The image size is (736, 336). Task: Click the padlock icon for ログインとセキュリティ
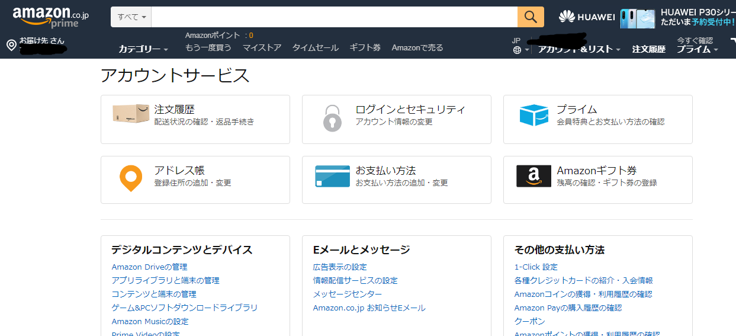point(332,118)
